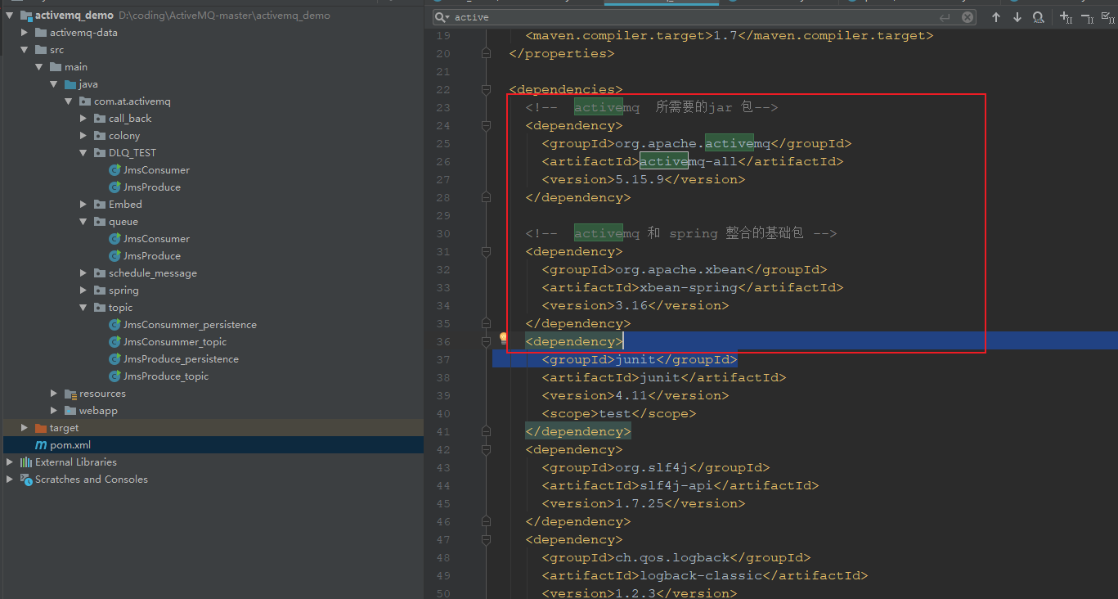Collapse the topic package
The width and height of the screenshot is (1118, 599).
click(83, 308)
